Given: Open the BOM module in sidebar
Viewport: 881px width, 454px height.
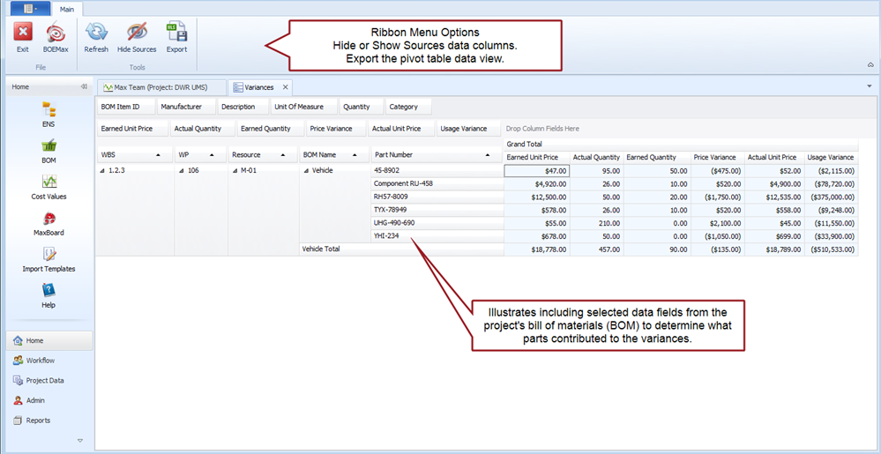Looking at the screenshot, I should pos(49,146).
